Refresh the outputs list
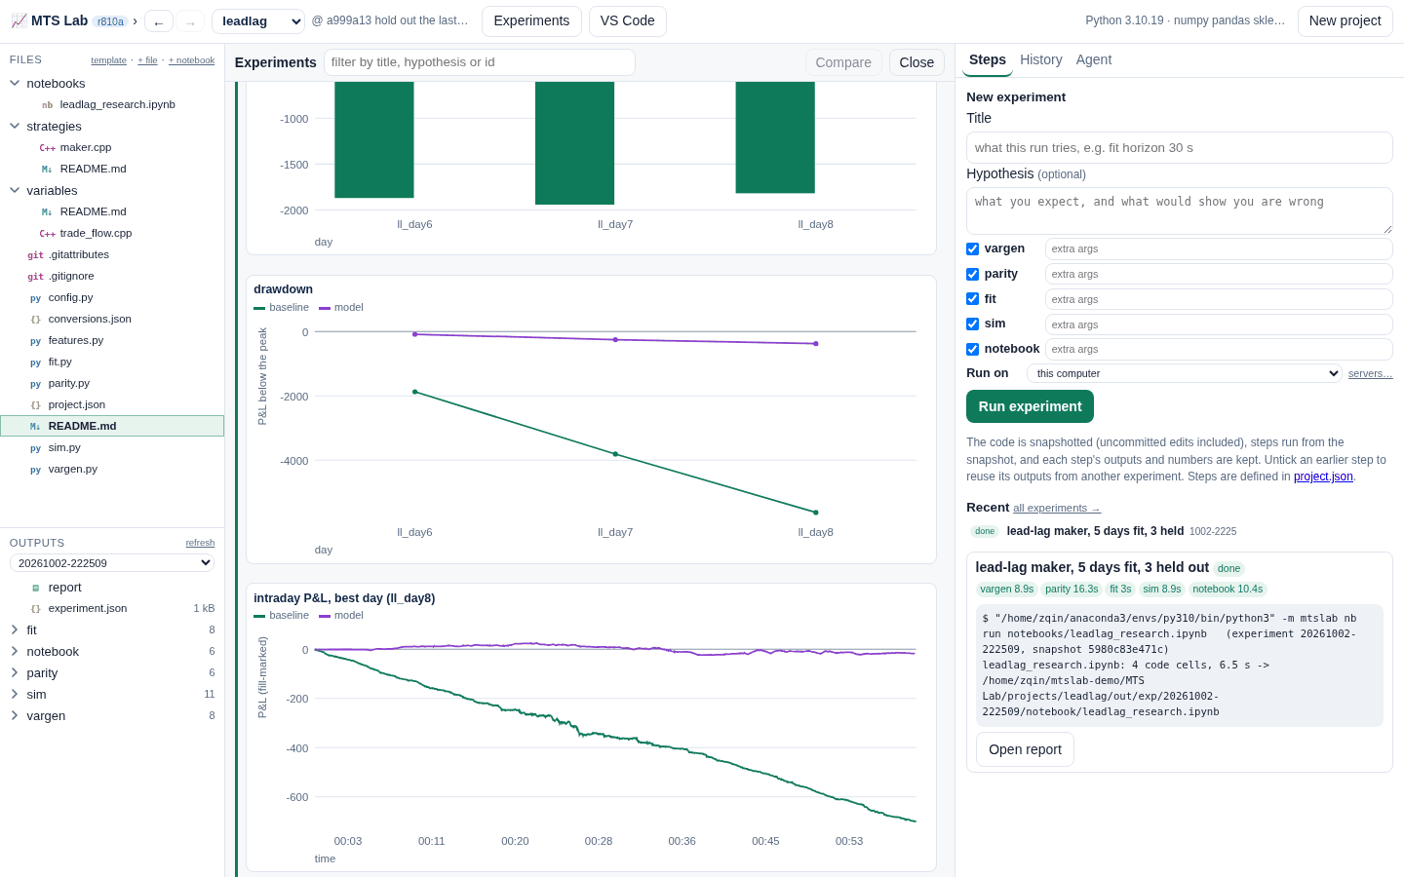Screen dimensions: 1404x877 click(200, 543)
